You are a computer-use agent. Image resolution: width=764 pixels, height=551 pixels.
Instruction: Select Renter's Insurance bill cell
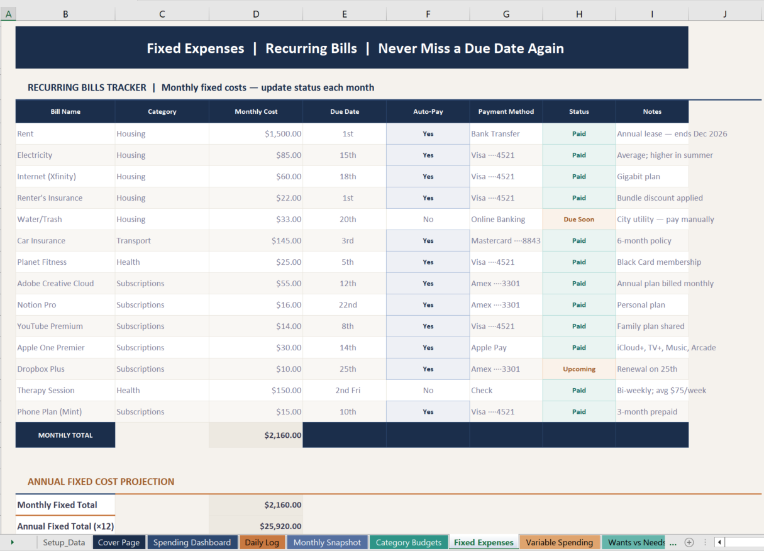(x=65, y=198)
